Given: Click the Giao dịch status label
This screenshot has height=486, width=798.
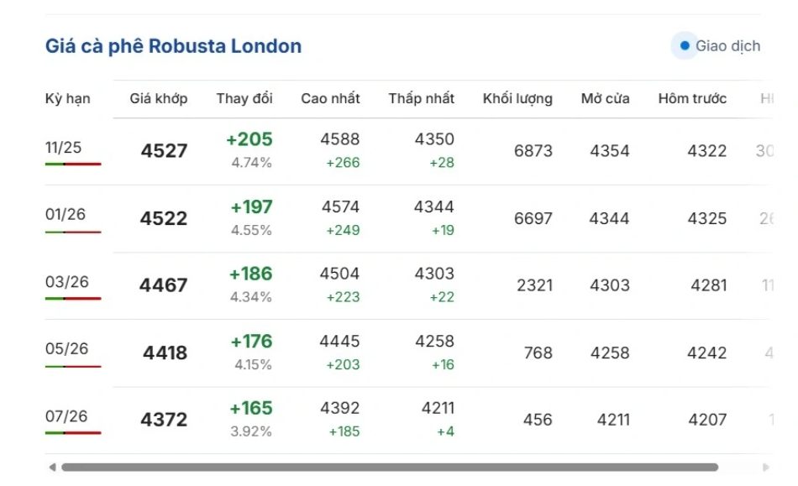Looking at the screenshot, I should [727, 46].
